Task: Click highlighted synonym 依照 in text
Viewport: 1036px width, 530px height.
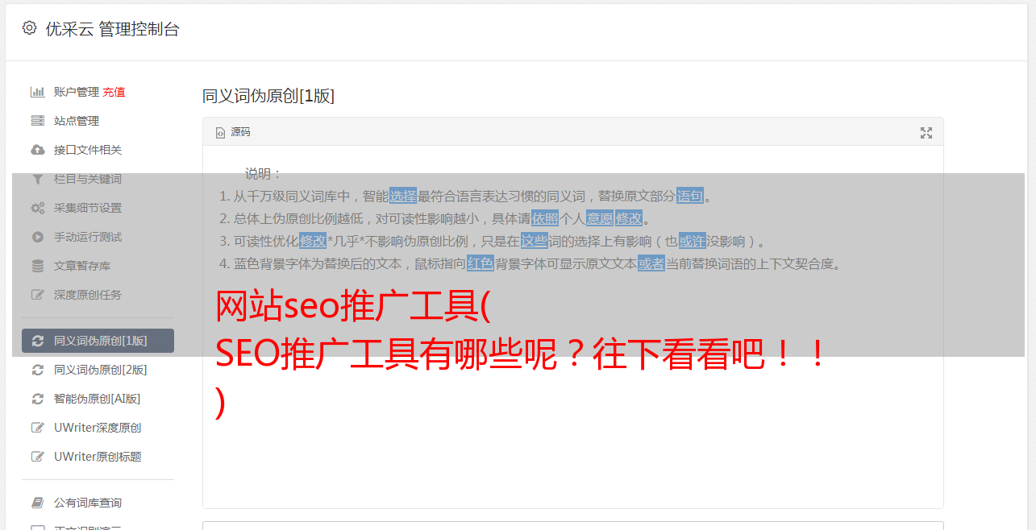Action: tap(545, 218)
